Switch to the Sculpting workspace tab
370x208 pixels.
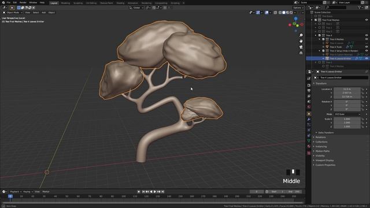(x=78, y=3)
